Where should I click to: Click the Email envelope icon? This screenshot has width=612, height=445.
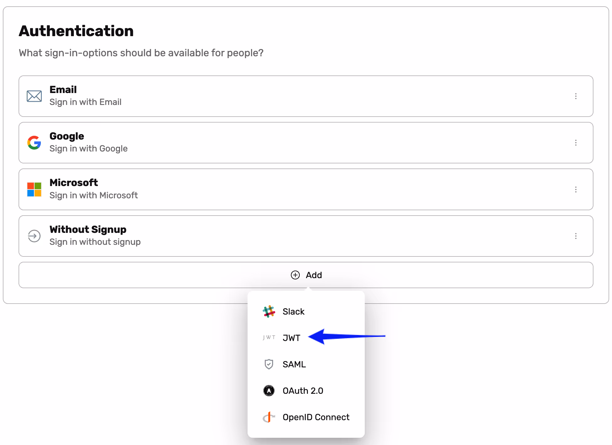(x=34, y=96)
